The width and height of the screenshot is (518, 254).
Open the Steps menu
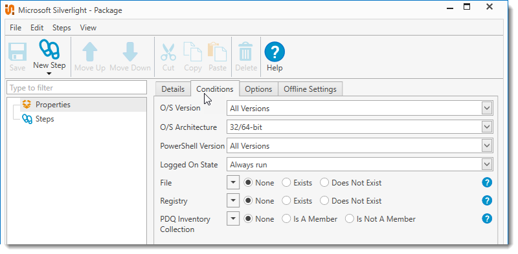coord(62,28)
